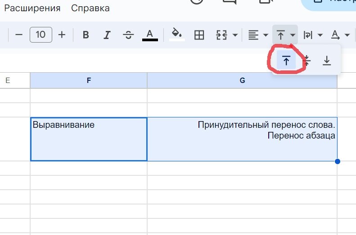The width and height of the screenshot is (356, 235).
Task: Expand text wrapping dropdown arrow
Action: pyautogui.click(x=320, y=35)
